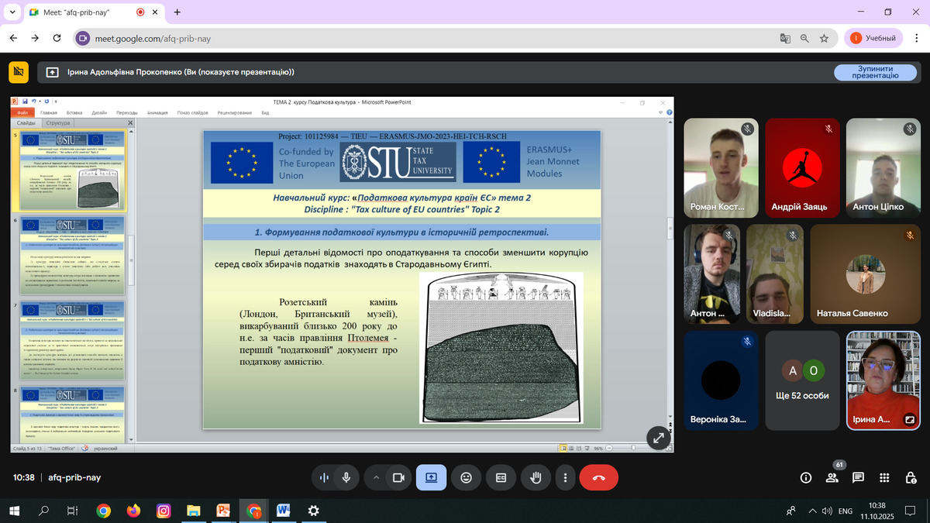Open the in-call chat panel

pyautogui.click(x=858, y=478)
